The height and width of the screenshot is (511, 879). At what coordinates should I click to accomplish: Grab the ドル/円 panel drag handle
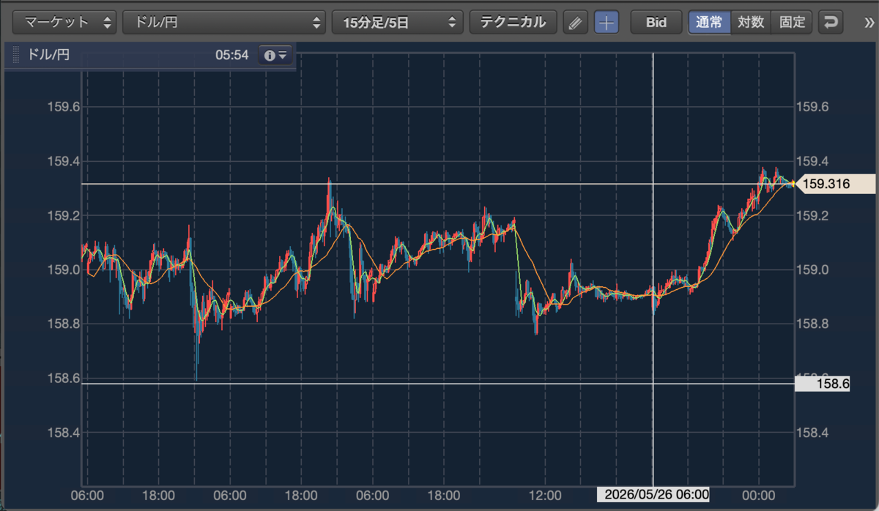[x=16, y=55]
